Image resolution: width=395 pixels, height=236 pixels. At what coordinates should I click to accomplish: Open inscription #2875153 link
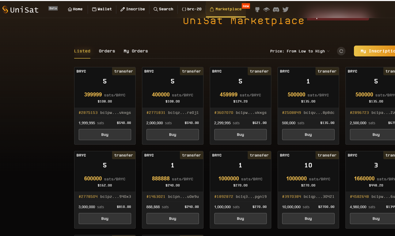(x=88, y=113)
